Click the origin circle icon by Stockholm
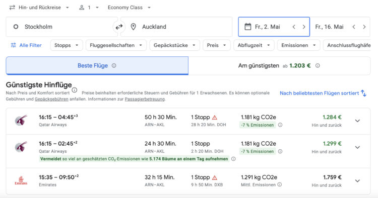Image resolution: width=378 pixels, height=198 pixels. (x=16, y=27)
